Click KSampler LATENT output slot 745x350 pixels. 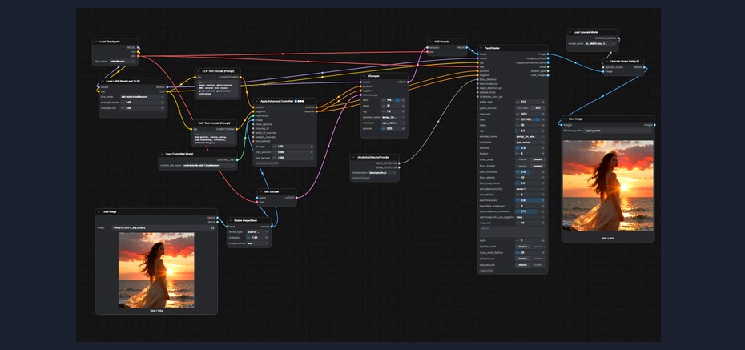pyautogui.click(x=408, y=82)
